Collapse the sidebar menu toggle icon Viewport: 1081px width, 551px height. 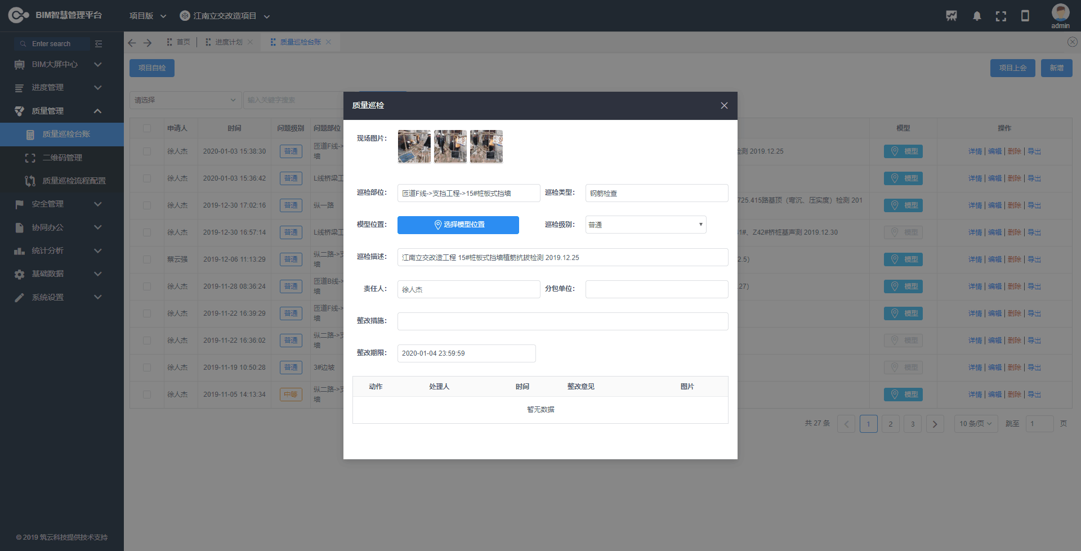pyautogui.click(x=99, y=44)
